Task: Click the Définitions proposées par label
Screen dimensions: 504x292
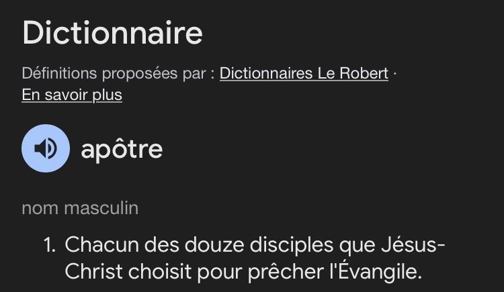Action: (118, 72)
